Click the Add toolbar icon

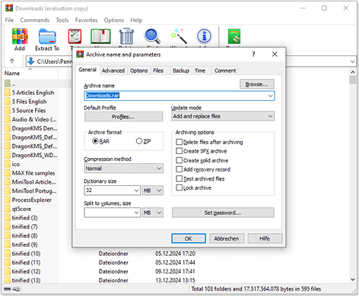[20, 36]
